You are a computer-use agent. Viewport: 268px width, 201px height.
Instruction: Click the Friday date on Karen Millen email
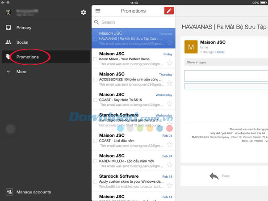click(167, 54)
